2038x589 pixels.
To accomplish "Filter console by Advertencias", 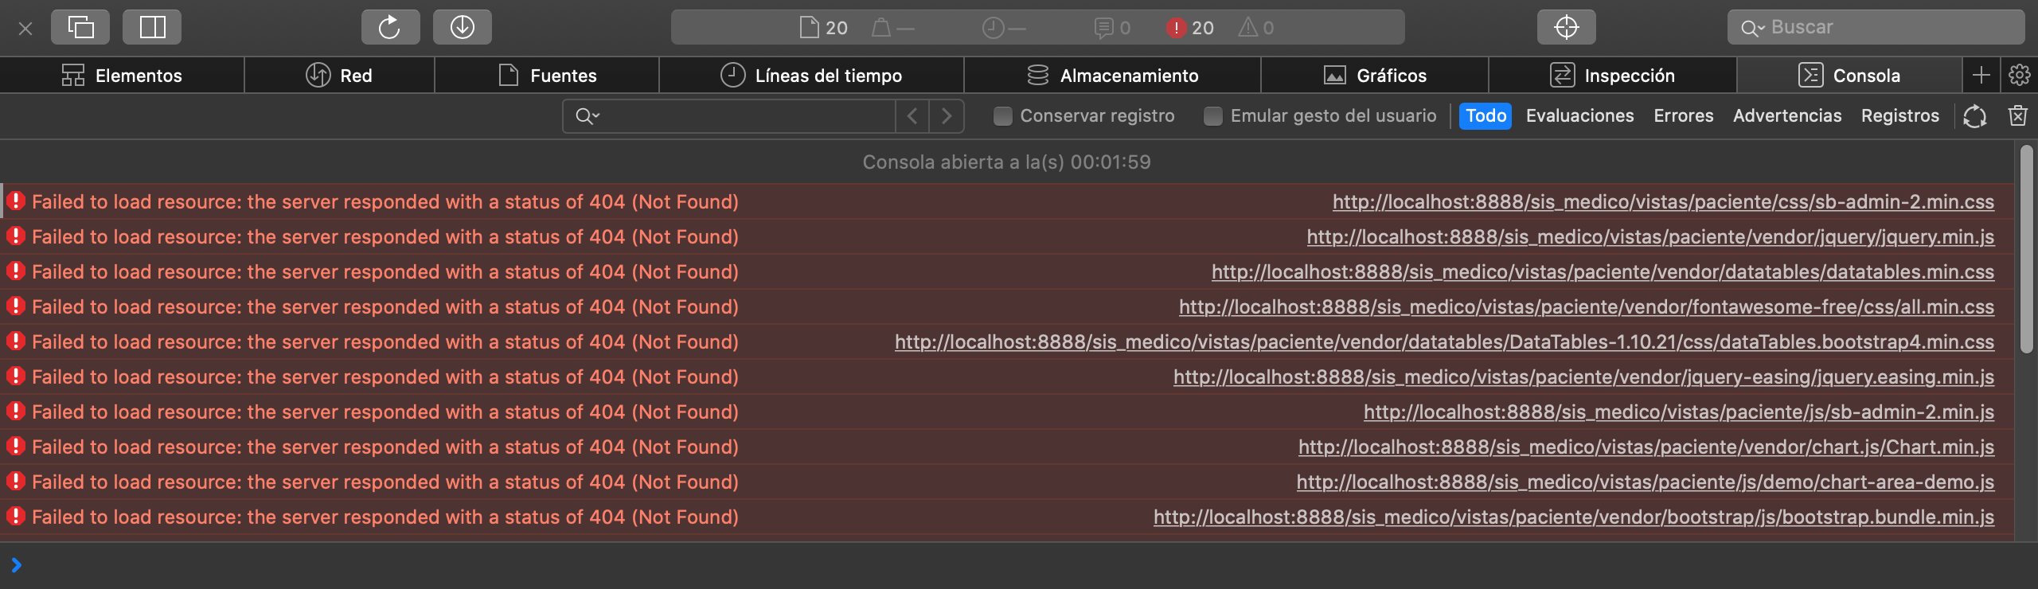I will click(x=1787, y=116).
